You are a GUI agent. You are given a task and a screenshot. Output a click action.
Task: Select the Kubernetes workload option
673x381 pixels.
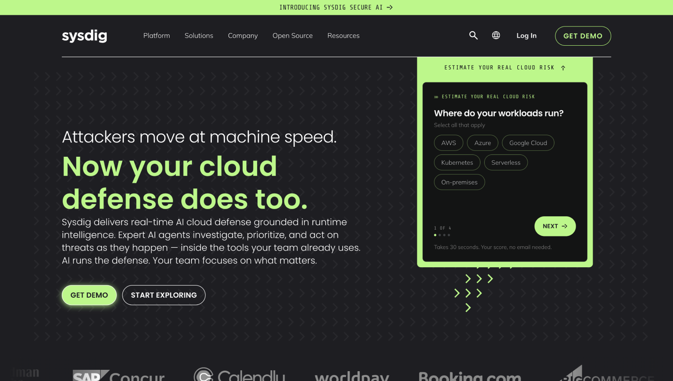pos(457,163)
